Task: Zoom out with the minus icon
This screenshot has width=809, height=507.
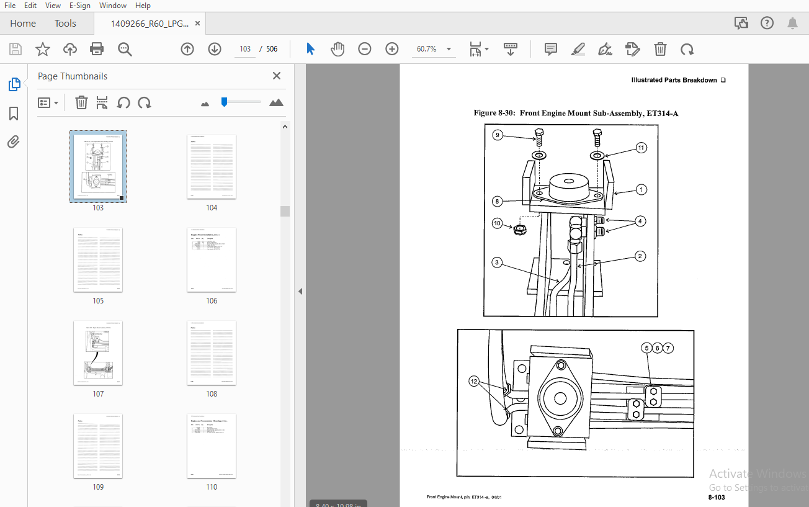Action: click(365, 49)
